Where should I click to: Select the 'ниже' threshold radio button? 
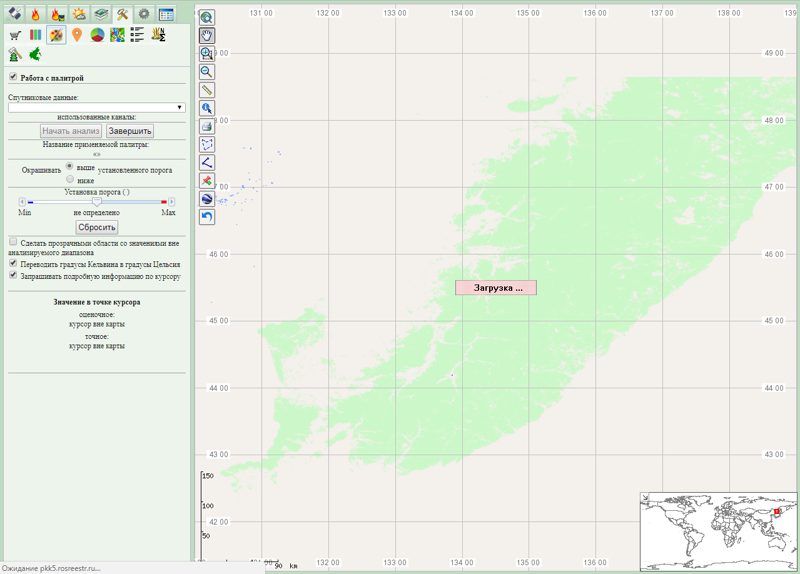69,179
